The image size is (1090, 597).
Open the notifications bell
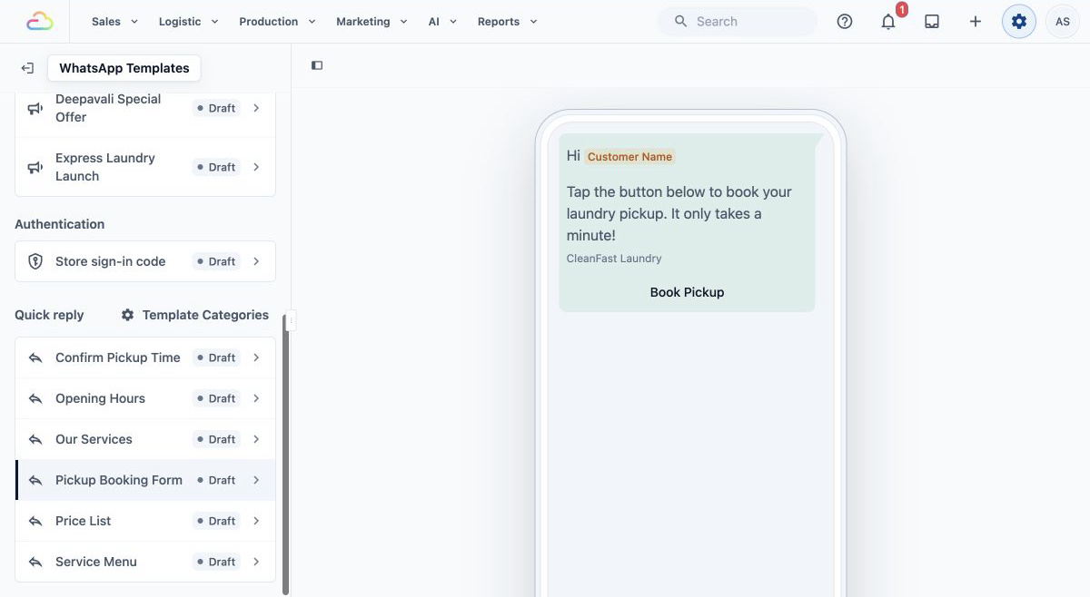pyautogui.click(x=888, y=22)
